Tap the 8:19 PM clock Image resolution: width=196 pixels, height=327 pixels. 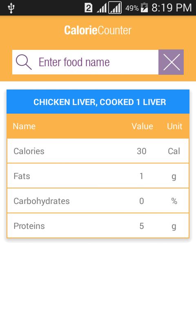pos(171,8)
